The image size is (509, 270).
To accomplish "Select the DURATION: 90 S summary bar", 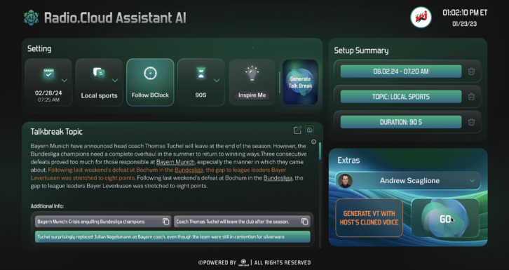I will pyautogui.click(x=401, y=122).
